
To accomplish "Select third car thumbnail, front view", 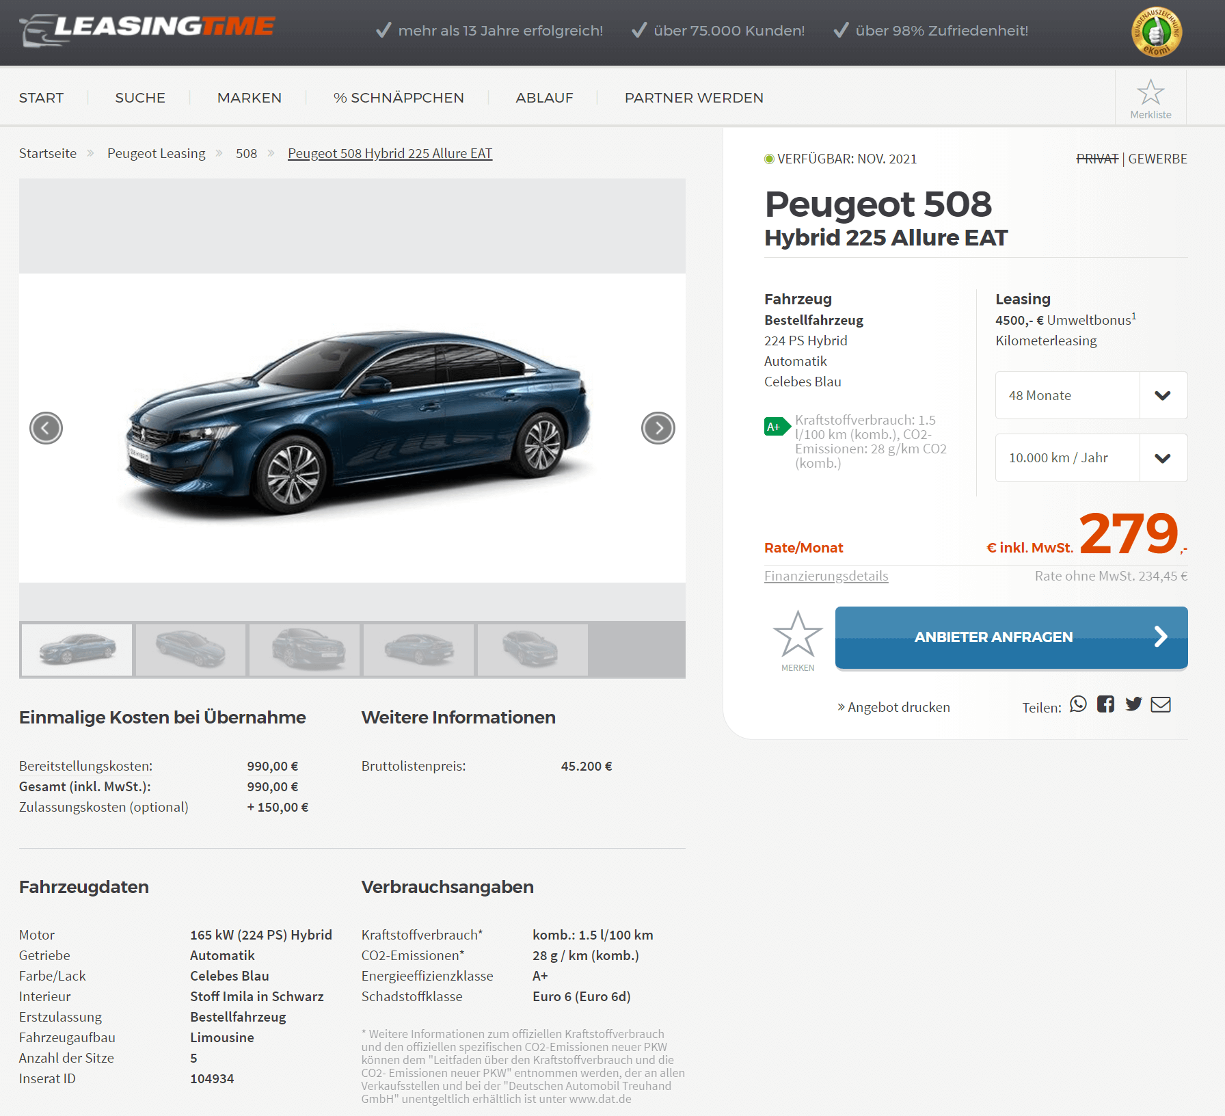I will (304, 650).
